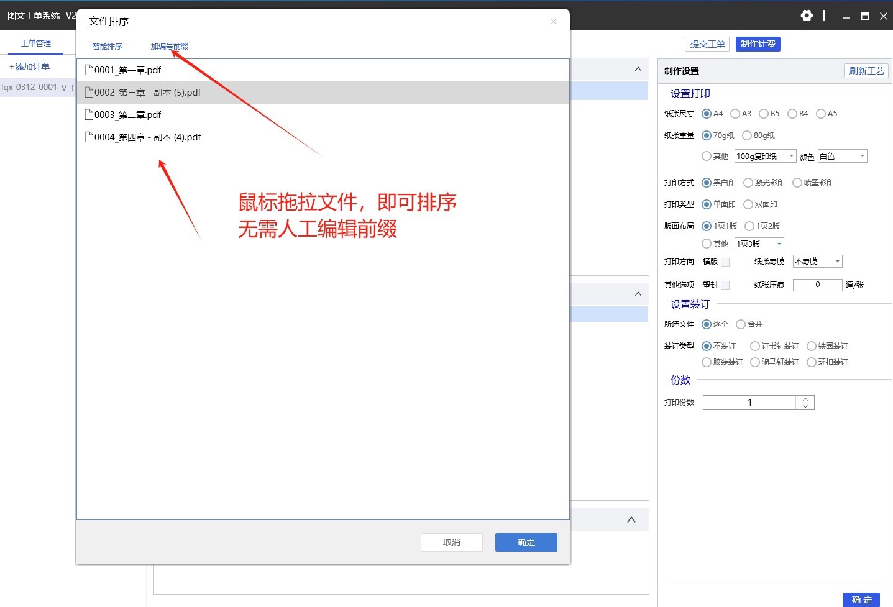Open settings via the gear icon
This screenshot has width=893, height=607.
click(x=807, y=16)
